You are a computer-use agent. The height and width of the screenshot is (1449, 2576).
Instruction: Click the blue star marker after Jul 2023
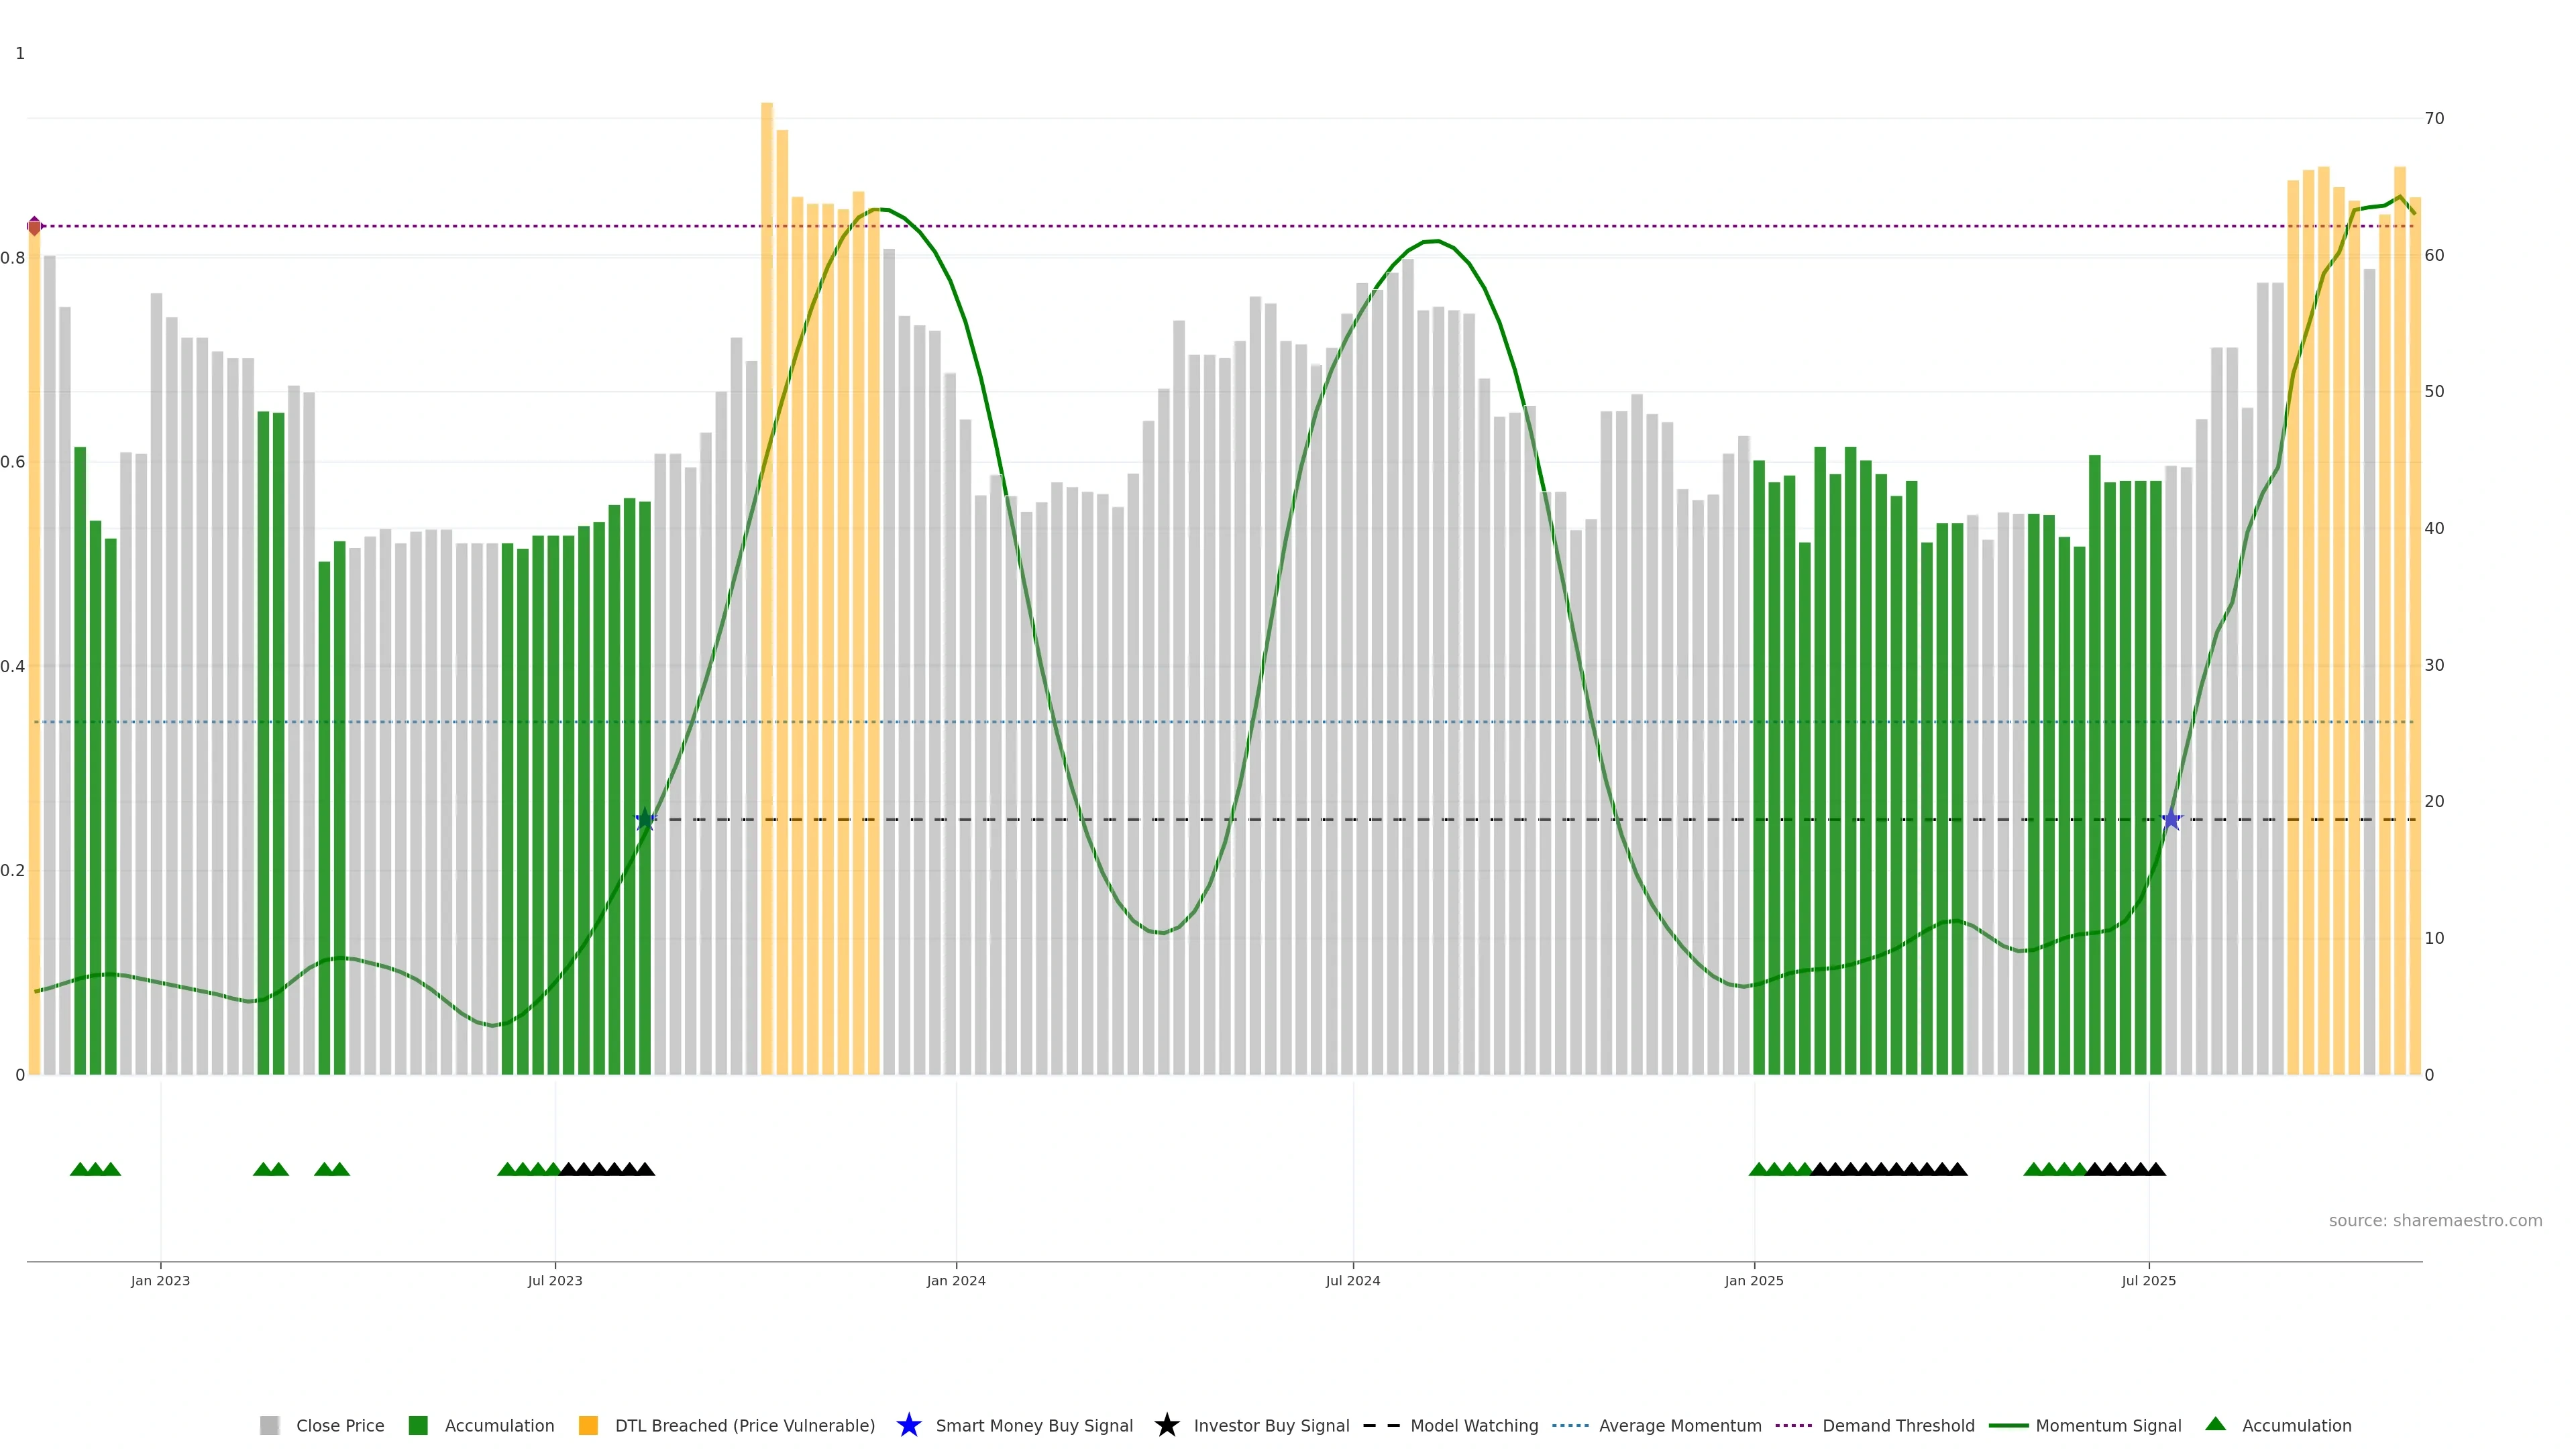pyautogui.click(x=645, y=820)
